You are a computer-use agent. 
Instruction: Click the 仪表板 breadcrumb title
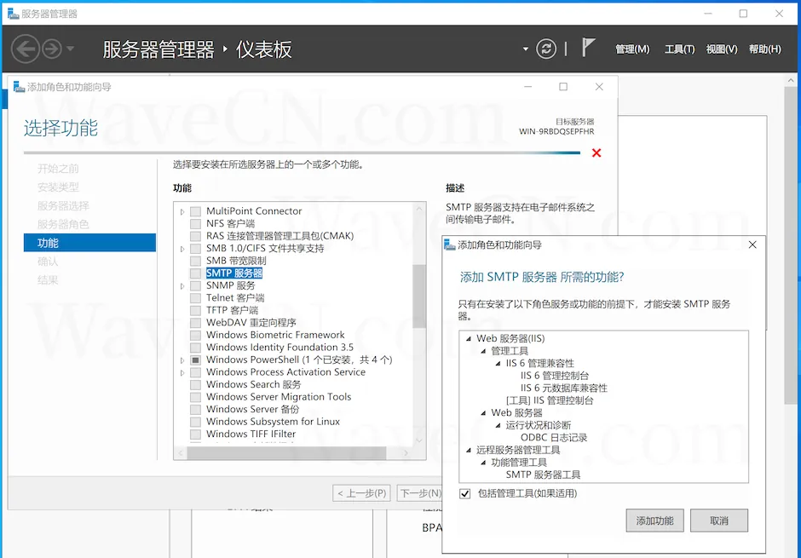[x=263, y=49]
